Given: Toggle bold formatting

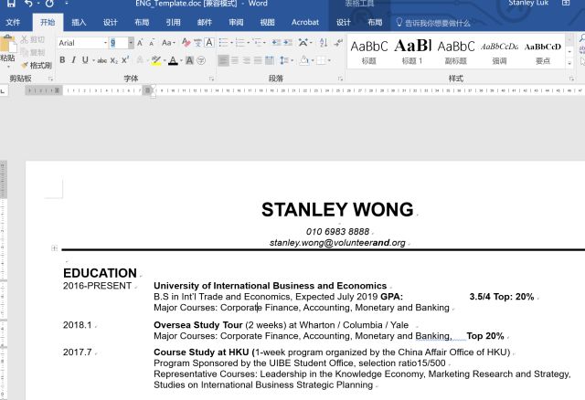Looking at the screenshot, I should point(62,60).
